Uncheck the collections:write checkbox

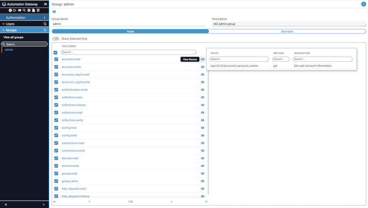coord(56,120)
